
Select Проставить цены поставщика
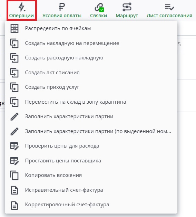coord(91,161)
